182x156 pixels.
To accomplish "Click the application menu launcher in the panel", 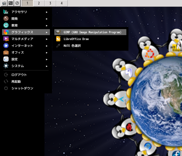I will (4, 3).
